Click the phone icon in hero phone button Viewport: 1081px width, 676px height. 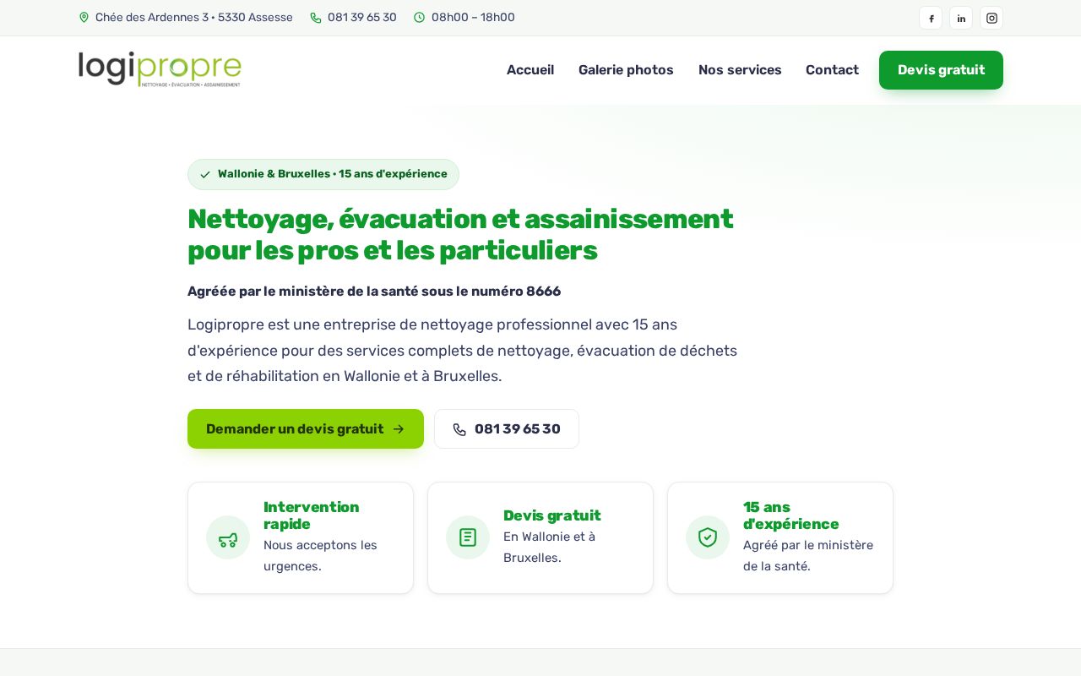[x=459, y=429]
